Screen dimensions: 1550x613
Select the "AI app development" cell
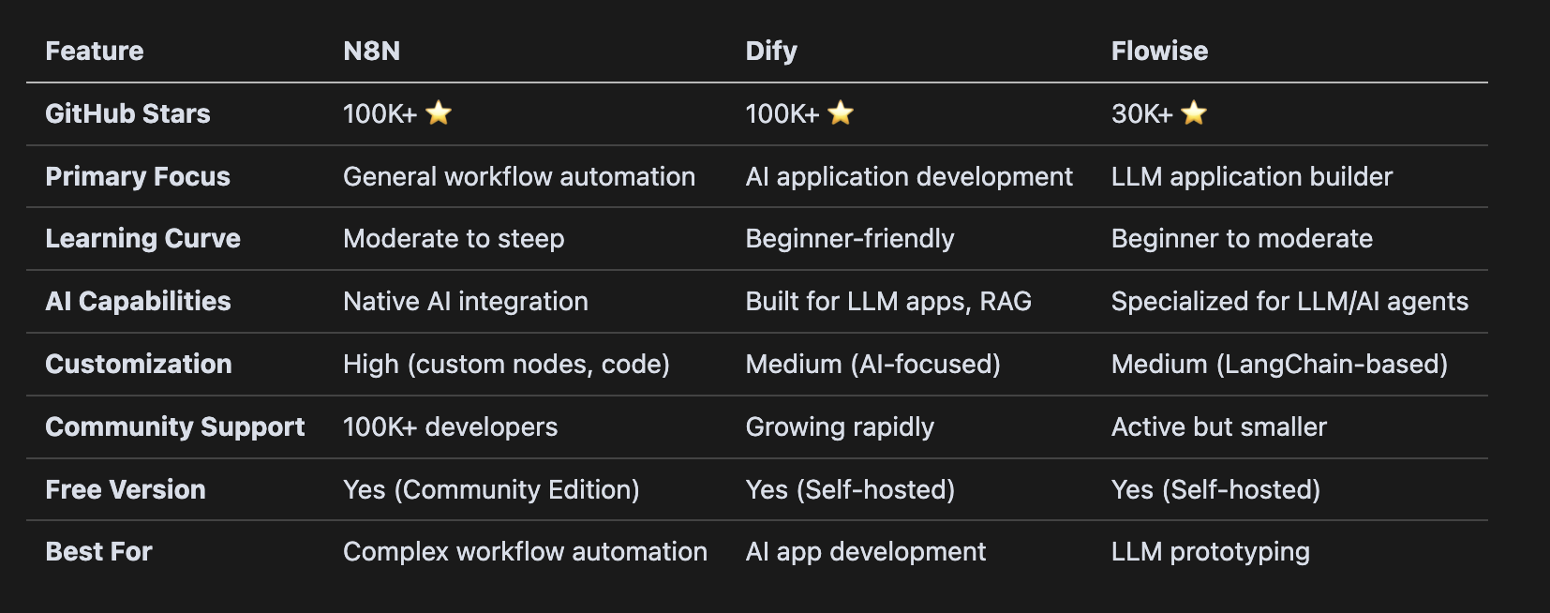coord(865,551)
